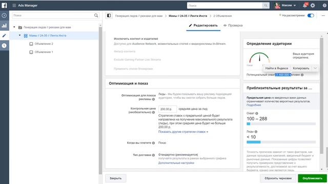The height and width of the screenshot is (184, 328).
Task: Click the Объявление 1 ad icon
Action: pyautogui.click(x=31, y=52)
